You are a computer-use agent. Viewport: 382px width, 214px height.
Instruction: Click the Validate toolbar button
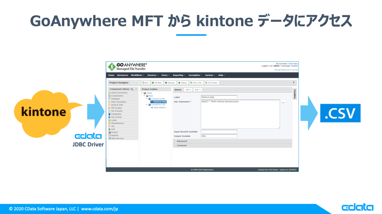coord(157,83)
